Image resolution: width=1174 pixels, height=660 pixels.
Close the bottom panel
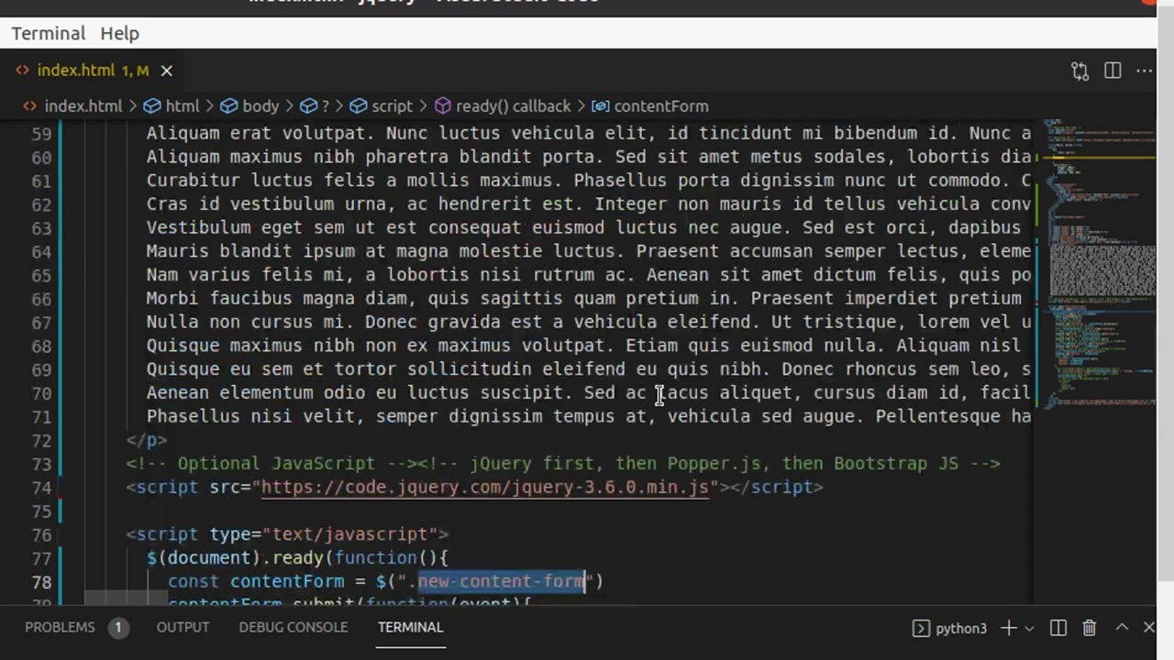1149,628
